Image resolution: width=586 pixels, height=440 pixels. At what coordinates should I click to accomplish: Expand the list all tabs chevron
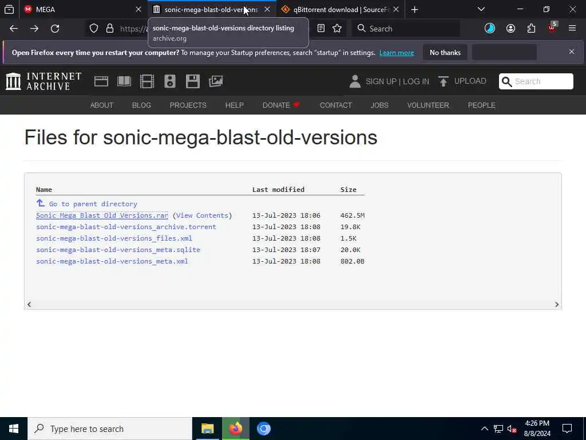[x=481, y=9]
